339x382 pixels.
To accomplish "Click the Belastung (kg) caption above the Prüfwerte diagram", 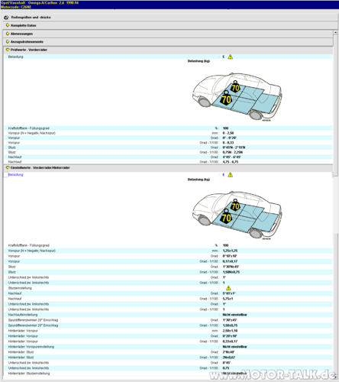I will pyautogui.click(x=199, y=61).
